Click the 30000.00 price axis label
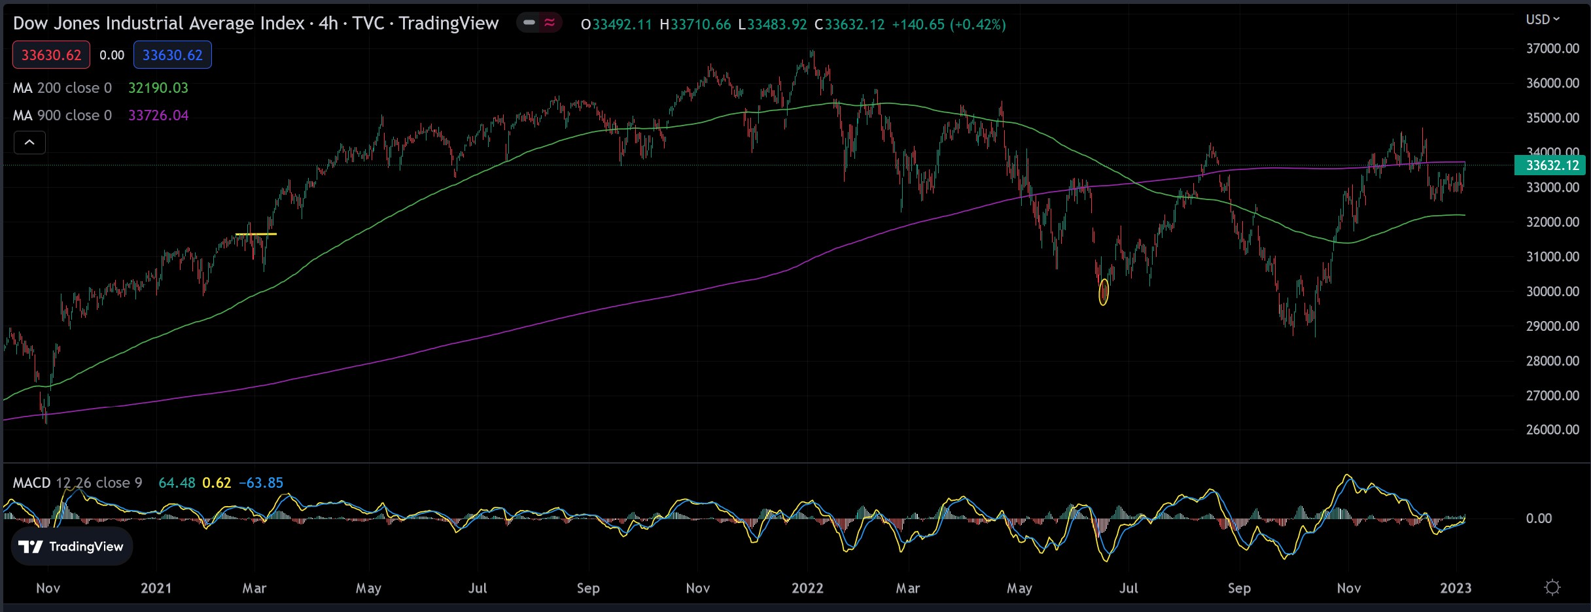 pos(1552,292)
